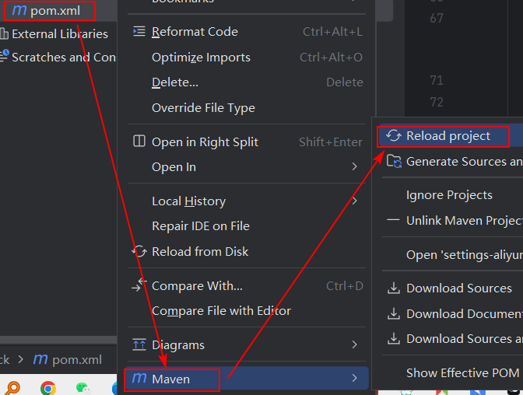
Task: Open WeChat from the taskbar
Action: pyautogui.click(x=83, y=387)
